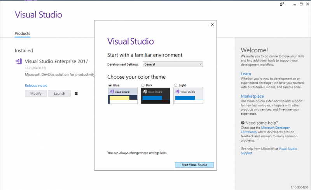
Task: Select the Dark color theme radio button
Action: (143, 85)
